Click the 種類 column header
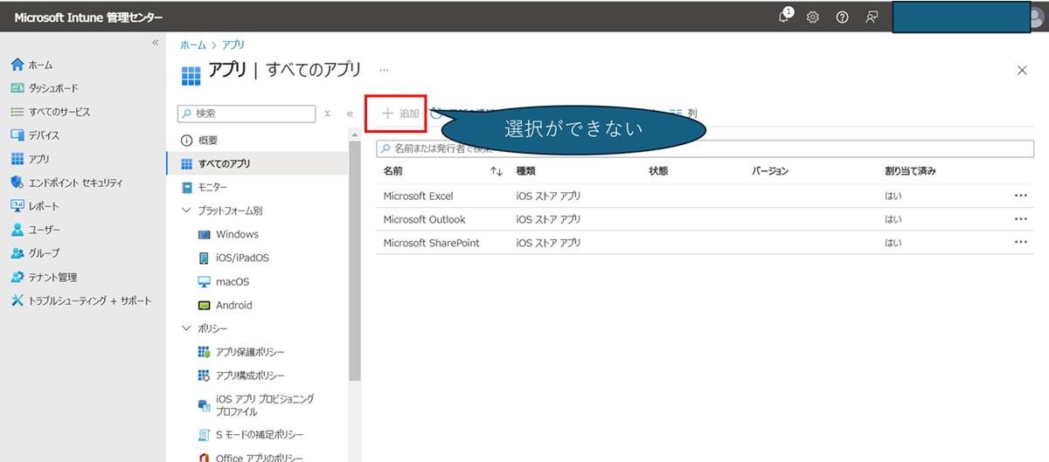 [525, 171]
